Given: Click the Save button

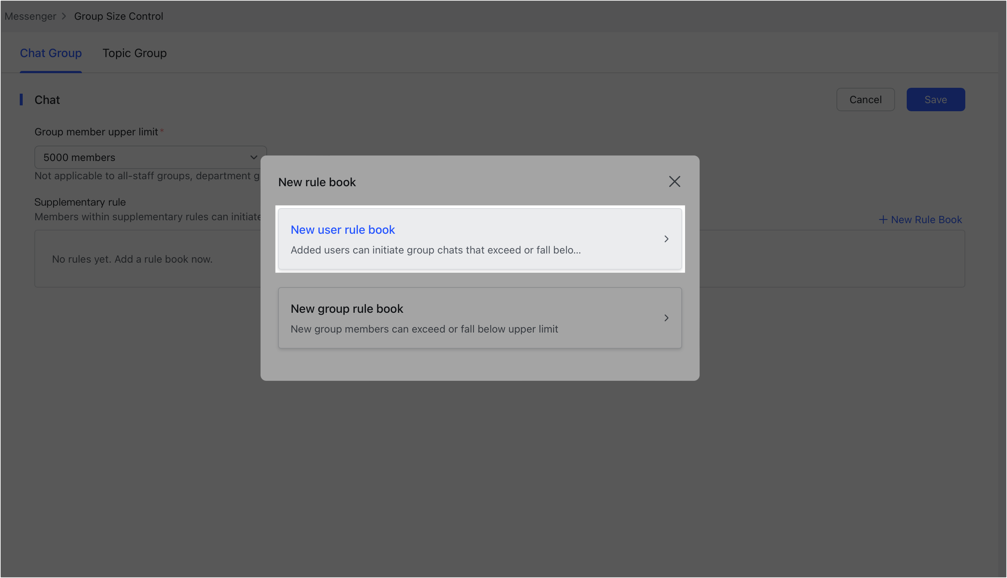Looking at the screenshot, I should [935, 99].
